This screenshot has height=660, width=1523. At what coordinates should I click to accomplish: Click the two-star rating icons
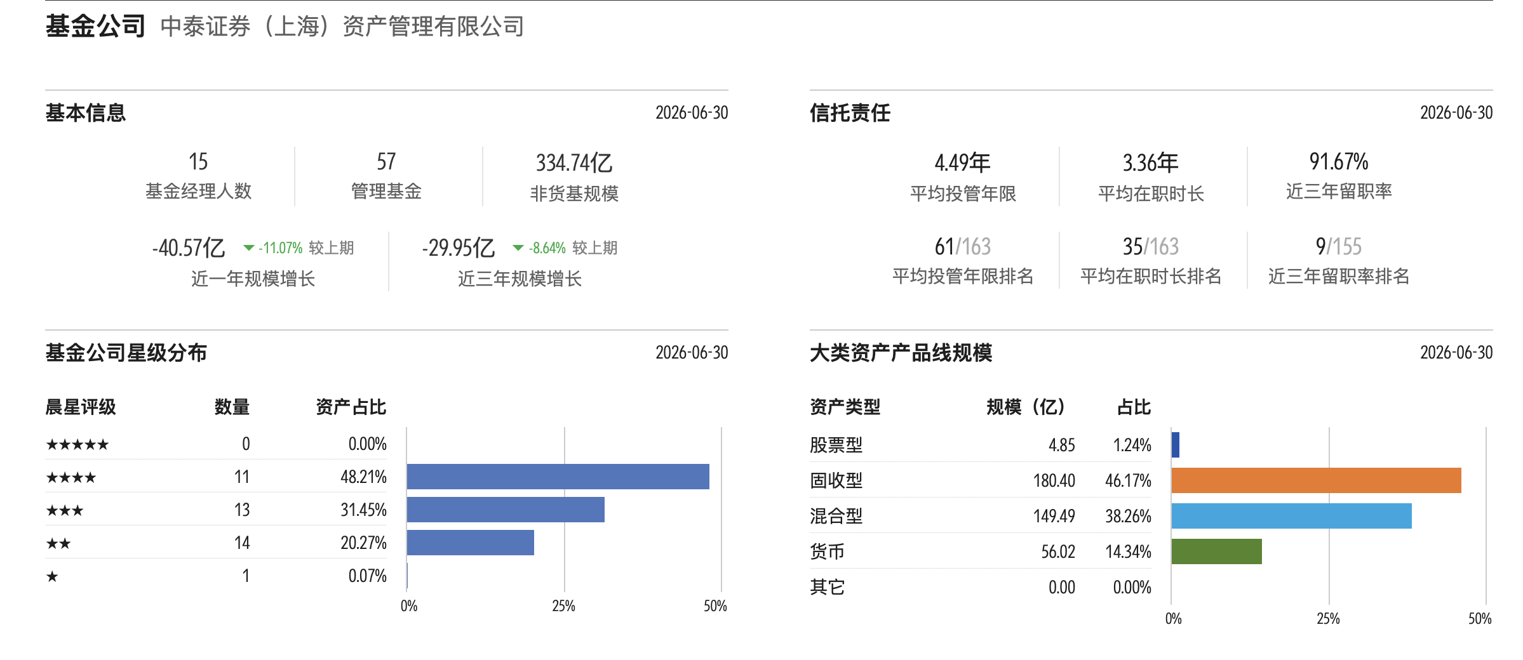pyautogui.click(x=58, y=543)
